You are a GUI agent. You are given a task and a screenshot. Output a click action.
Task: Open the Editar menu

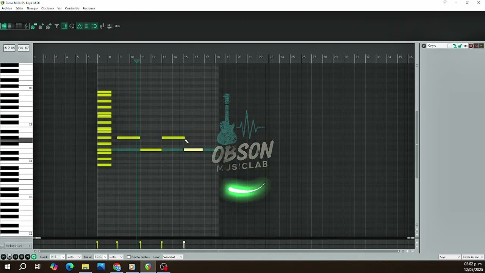coord(19,8)
